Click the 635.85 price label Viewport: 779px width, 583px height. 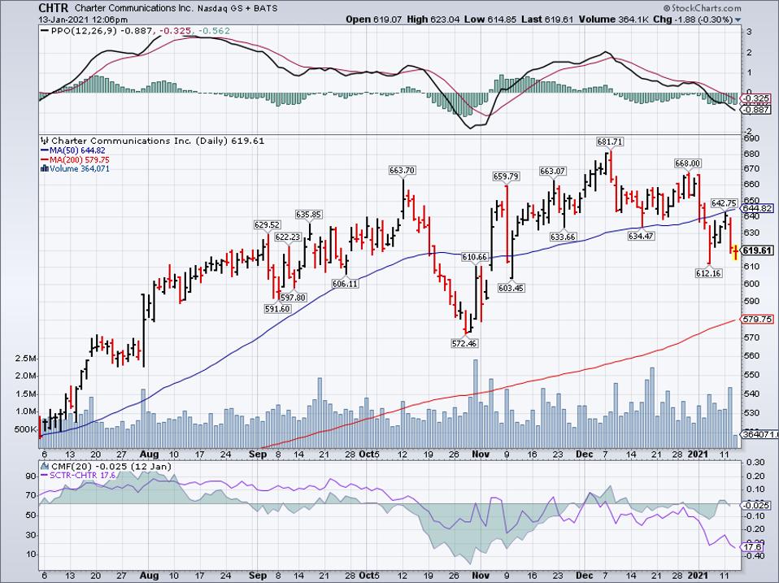click(308, 215)
